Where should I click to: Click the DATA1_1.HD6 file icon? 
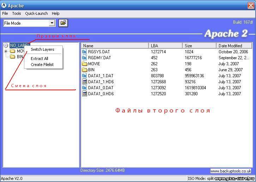(x=84, y=82)
